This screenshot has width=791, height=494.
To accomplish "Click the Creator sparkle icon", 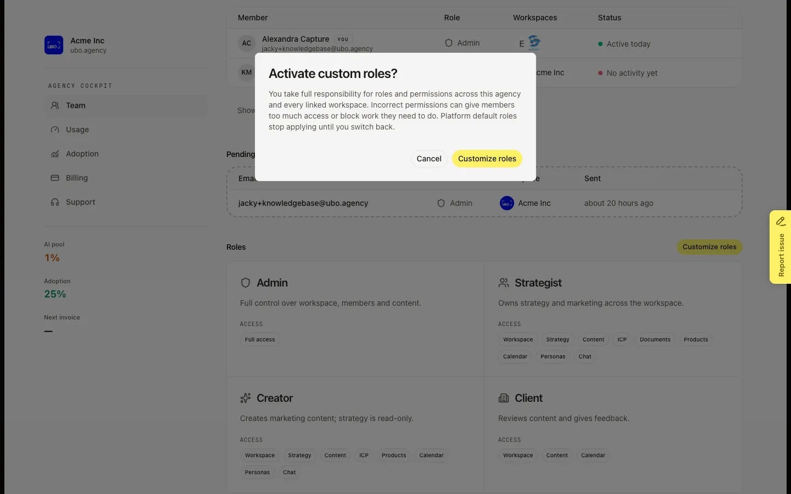I will (246, 398).
